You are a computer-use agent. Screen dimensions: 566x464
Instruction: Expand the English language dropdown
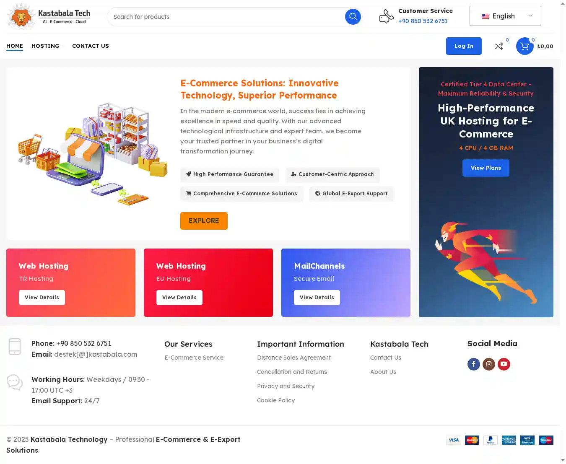tap(505, 16)
